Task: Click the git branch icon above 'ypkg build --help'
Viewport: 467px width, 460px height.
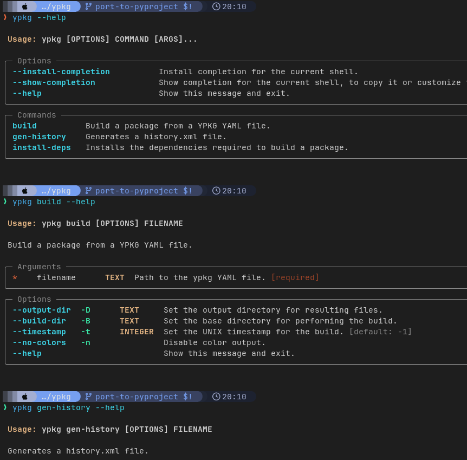Action: click(x=88, y=191)
